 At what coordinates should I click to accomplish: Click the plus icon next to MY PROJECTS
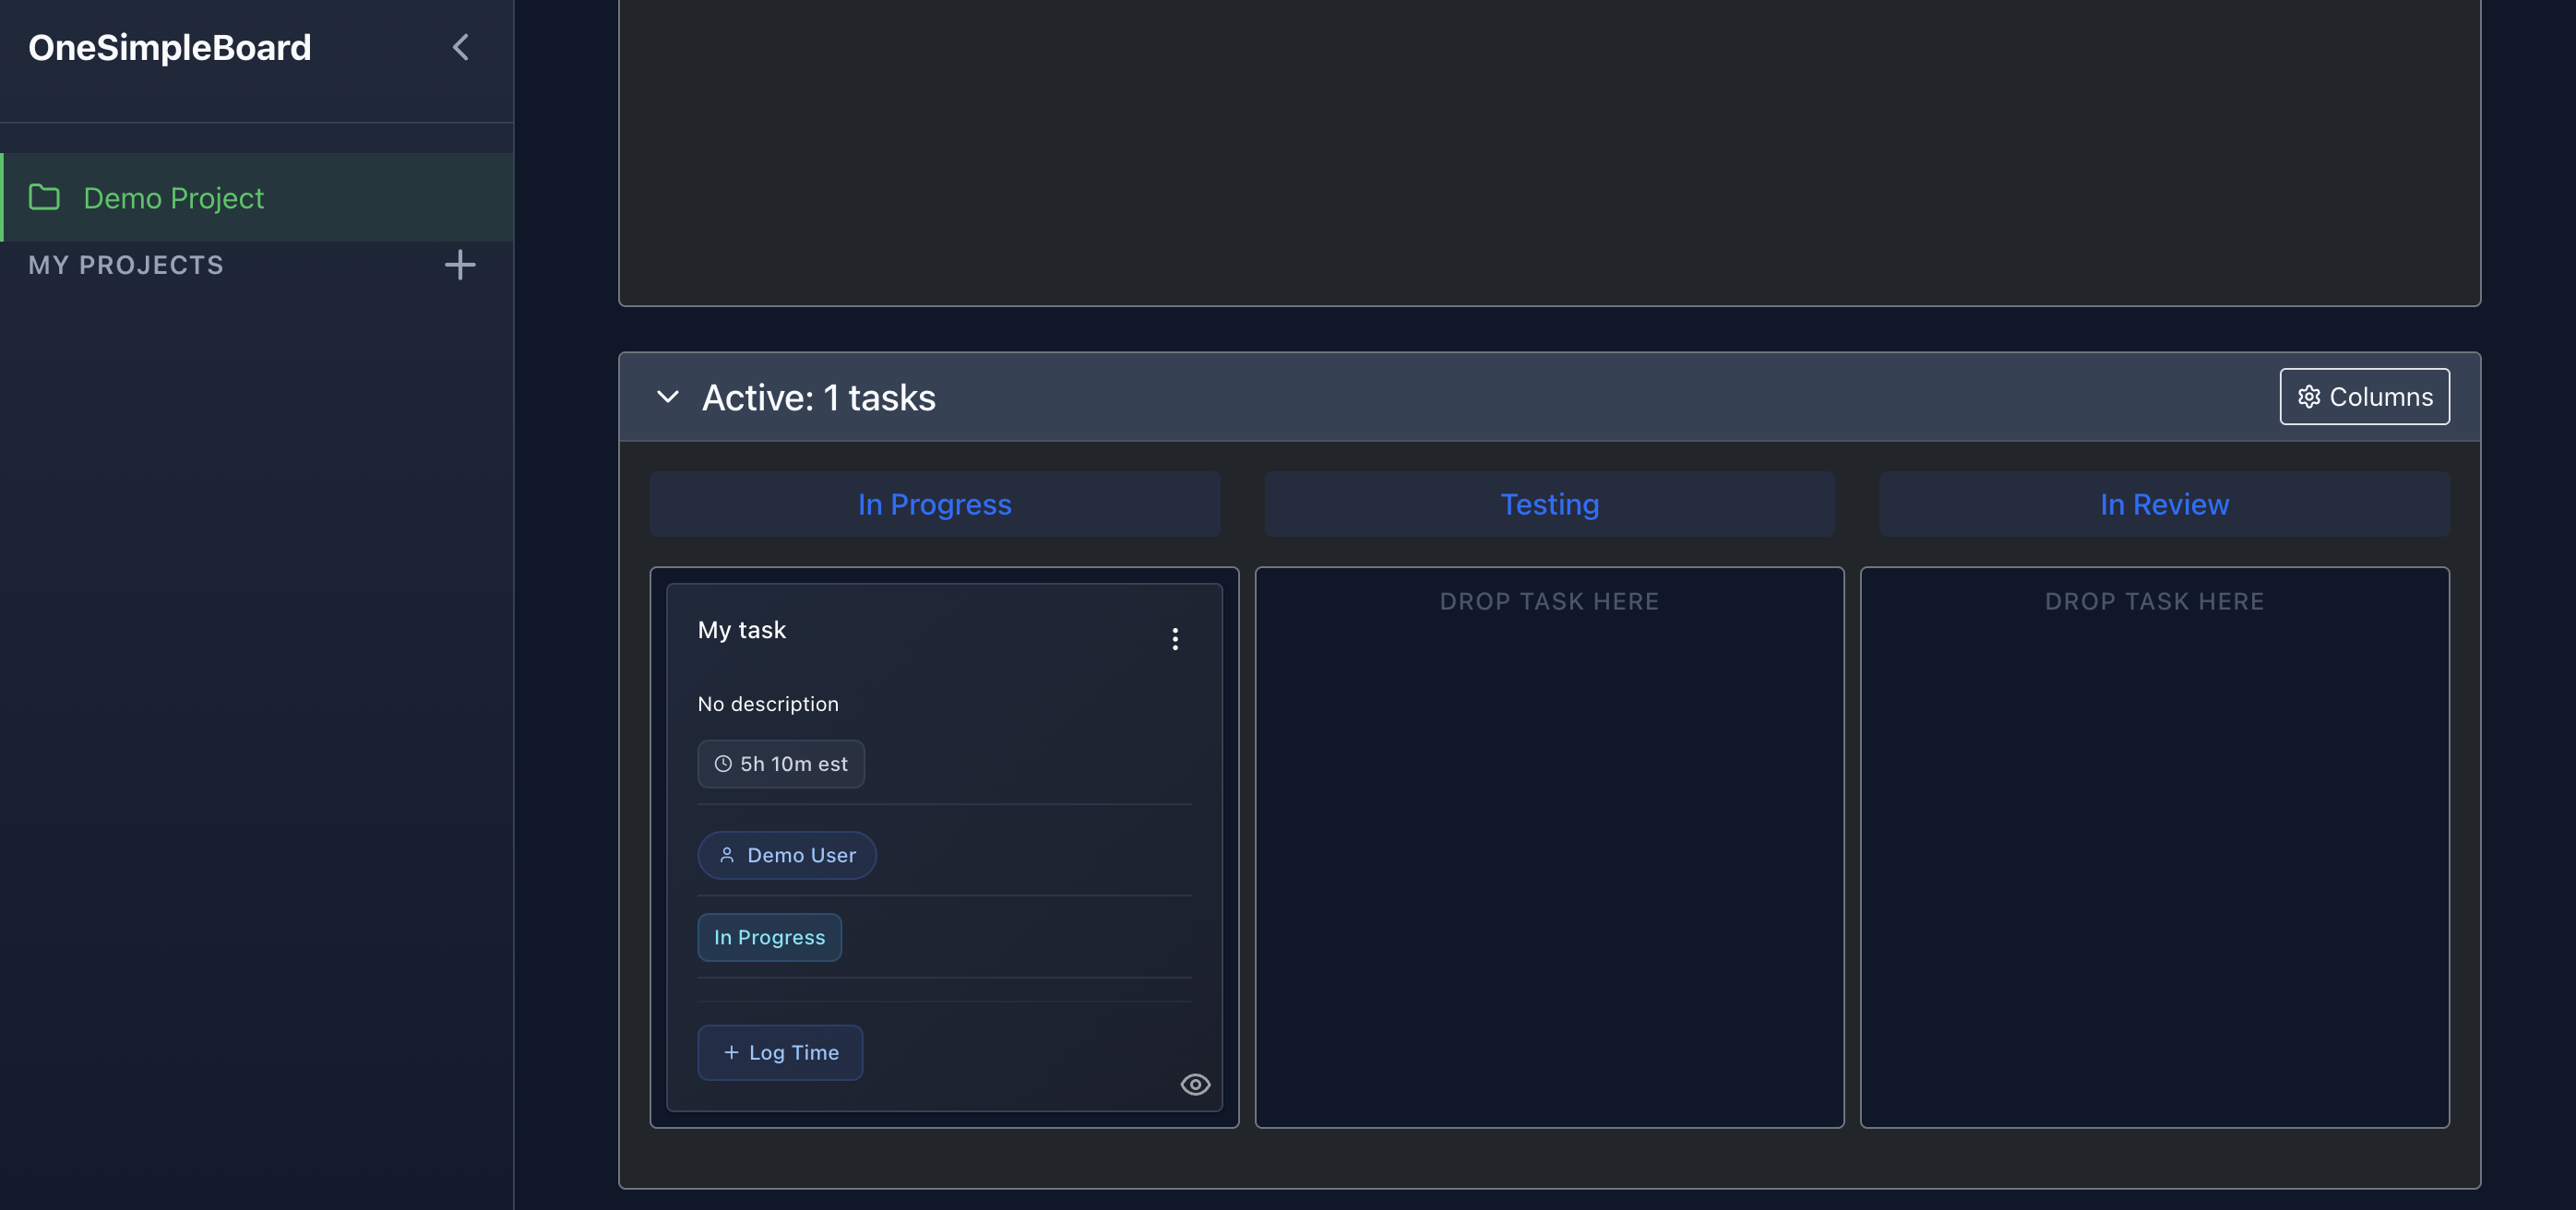coord(460,264)
